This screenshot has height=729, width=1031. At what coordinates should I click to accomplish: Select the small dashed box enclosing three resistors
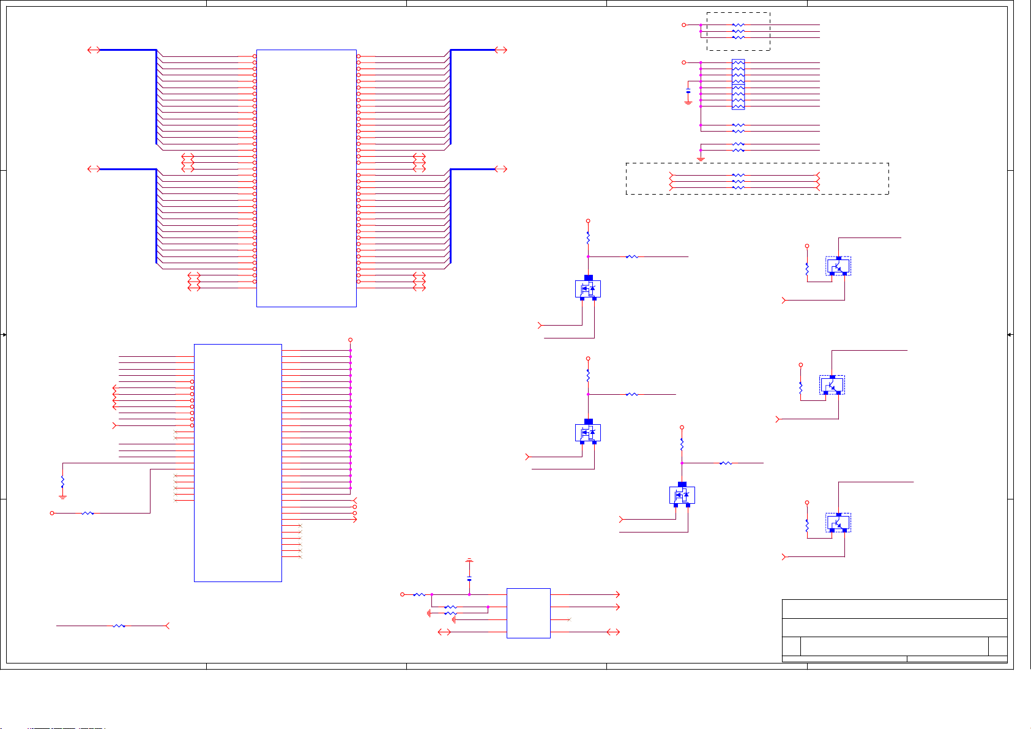[x=739, y=31]
